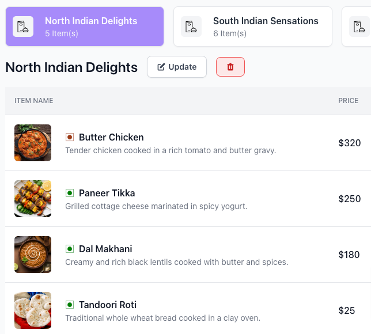Click the Paneer Tikka dish thumbnail
Image resolution: width=371 pixels, height=334 pixels.
coord(33,199)
